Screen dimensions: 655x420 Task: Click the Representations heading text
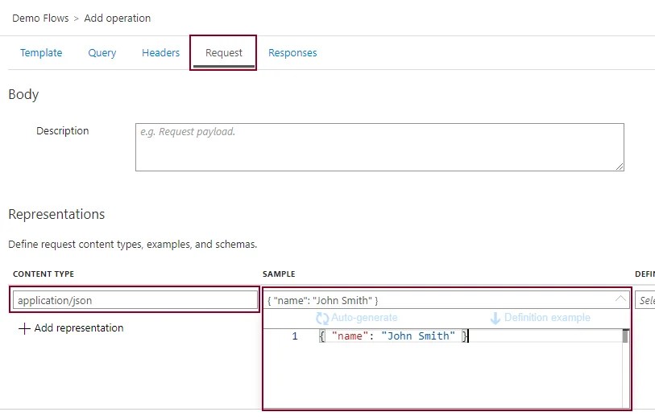click(56, 214)
